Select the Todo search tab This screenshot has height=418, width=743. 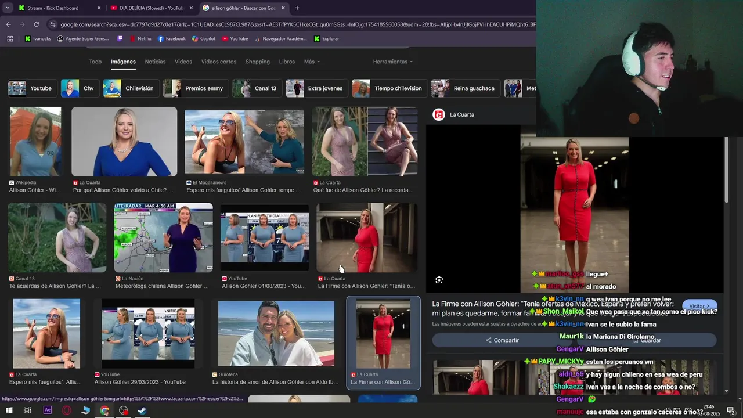click(x=95, y=62)
